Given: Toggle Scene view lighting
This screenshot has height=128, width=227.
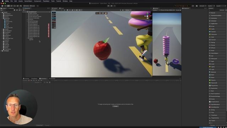Looking at the screenshot, I should point(67,10).
